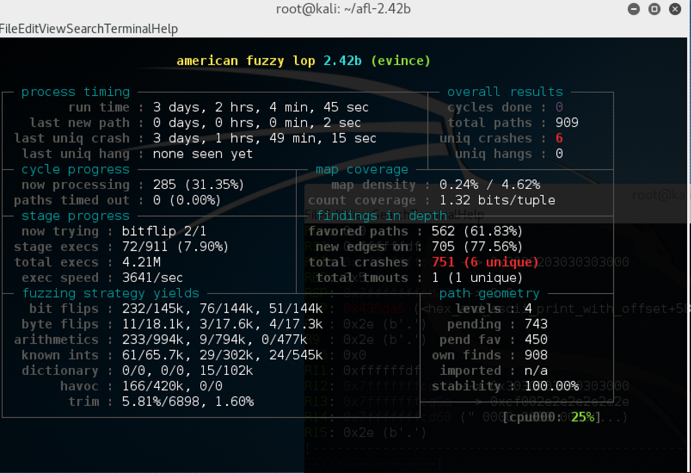Click known ints value "61/65.7k, 29/302k, 24/545k"
The width and height of the screenshot is (691, 473).
(x=222, y=355)
